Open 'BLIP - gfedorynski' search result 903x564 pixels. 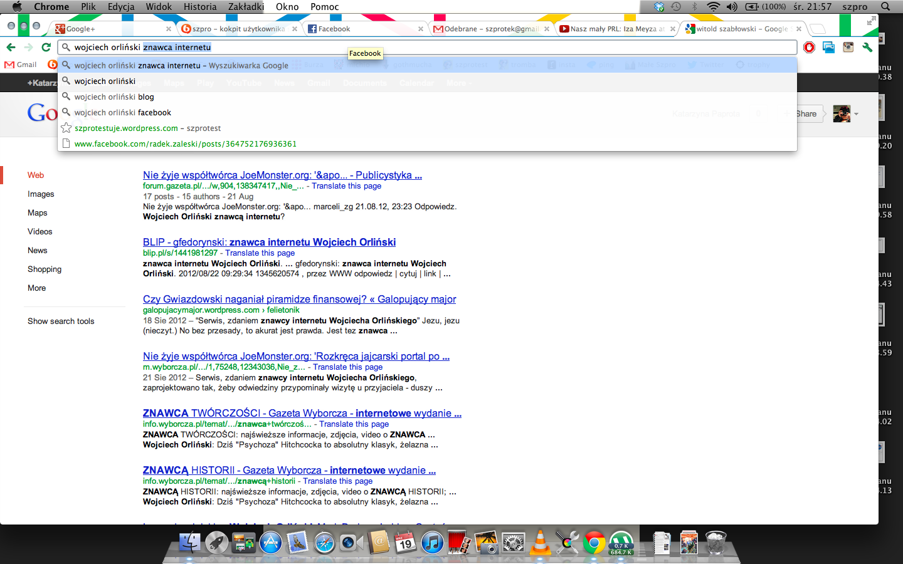coord(269,242)
